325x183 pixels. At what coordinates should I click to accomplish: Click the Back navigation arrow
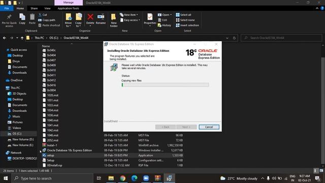point(5,38)
